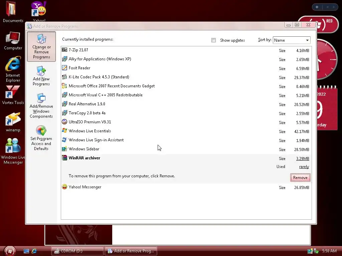The width and height of the screenshot is (342, 256).
Task: Click the Windows Sidebar icon in list
Action: 64,149
